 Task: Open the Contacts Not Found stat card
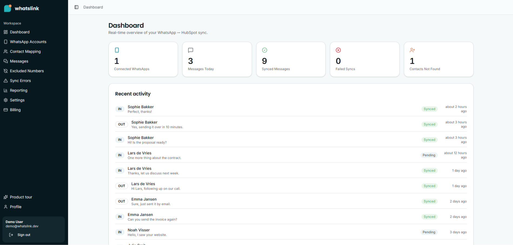click(439, 59)
